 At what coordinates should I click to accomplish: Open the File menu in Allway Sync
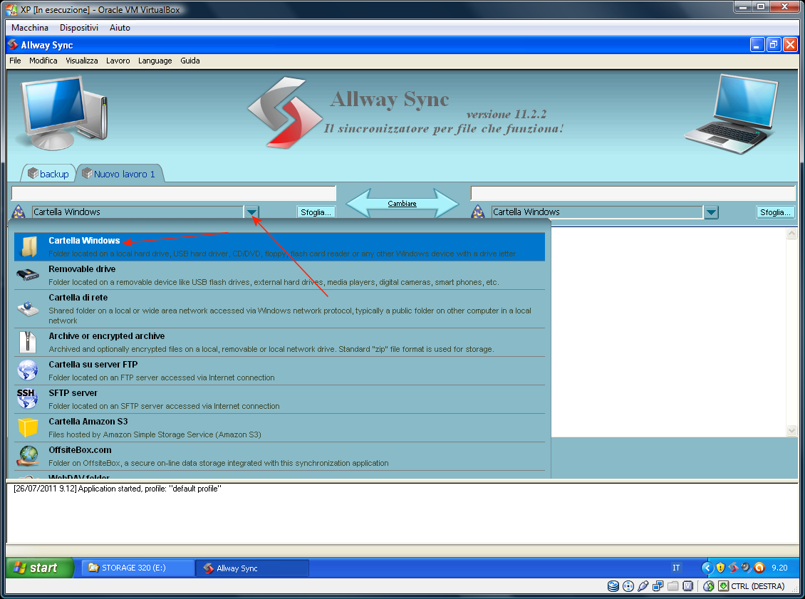click(x=16, y=61)
